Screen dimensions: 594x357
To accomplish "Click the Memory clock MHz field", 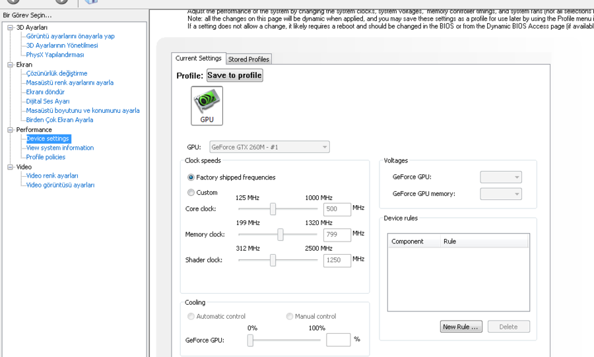I will tap(337, 235).
